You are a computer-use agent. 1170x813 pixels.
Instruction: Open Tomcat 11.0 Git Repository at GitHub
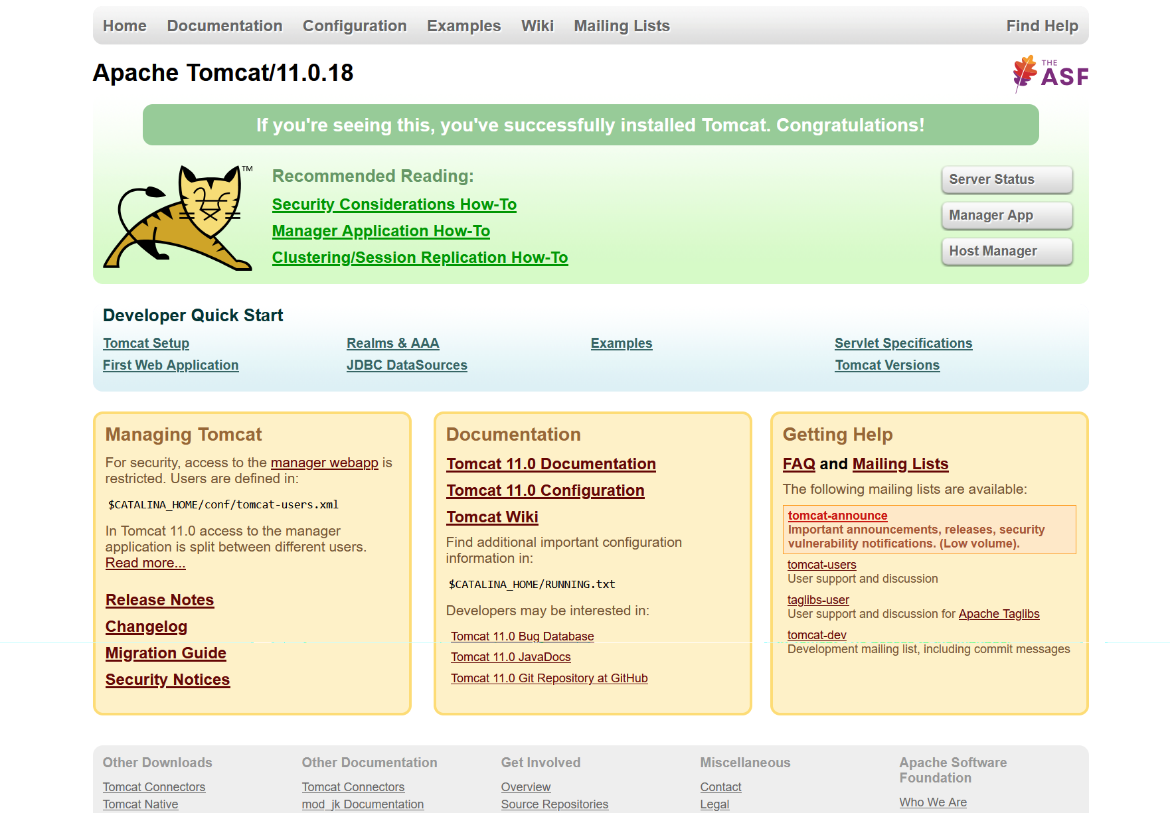tap(549, 678)
